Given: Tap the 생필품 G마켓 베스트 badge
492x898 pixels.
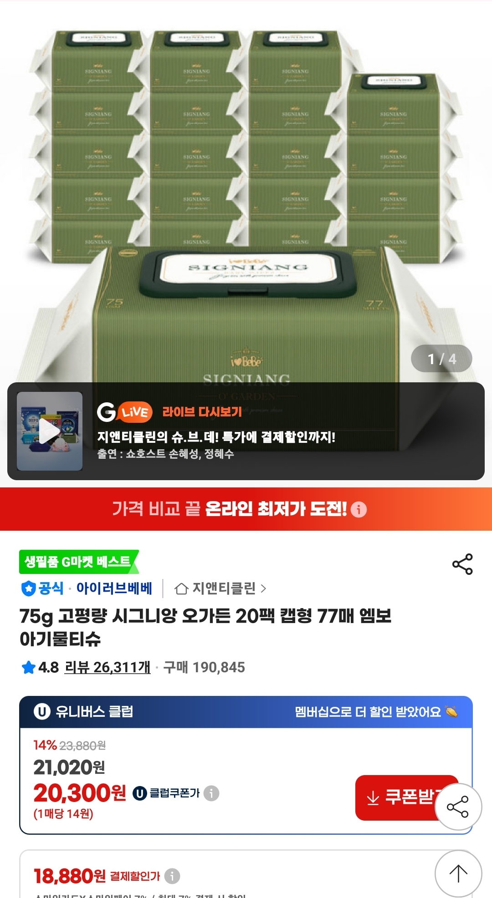Looking at the screenshot, I should tap(79, 562).
